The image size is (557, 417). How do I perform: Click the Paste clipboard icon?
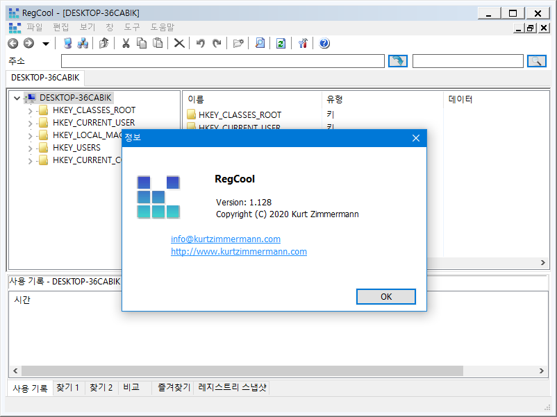click(158, 43)
